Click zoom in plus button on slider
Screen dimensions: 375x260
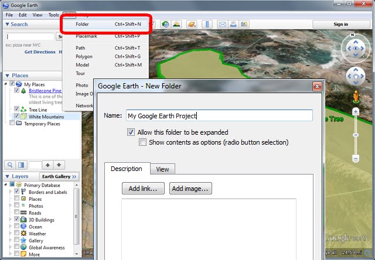[356, 112]
